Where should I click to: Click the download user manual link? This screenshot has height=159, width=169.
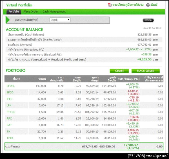point(128,5)
